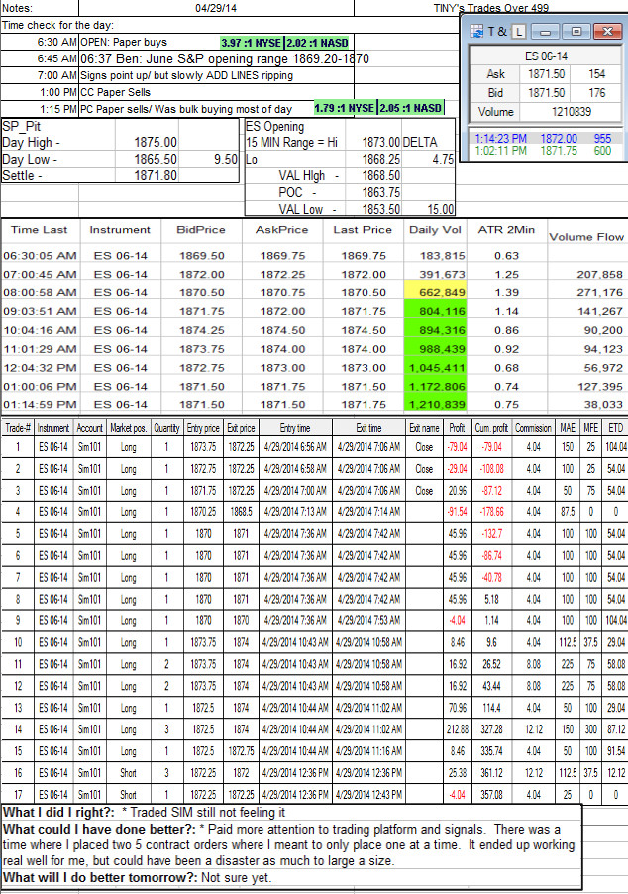Click the Exit name column header

(424, 428)
